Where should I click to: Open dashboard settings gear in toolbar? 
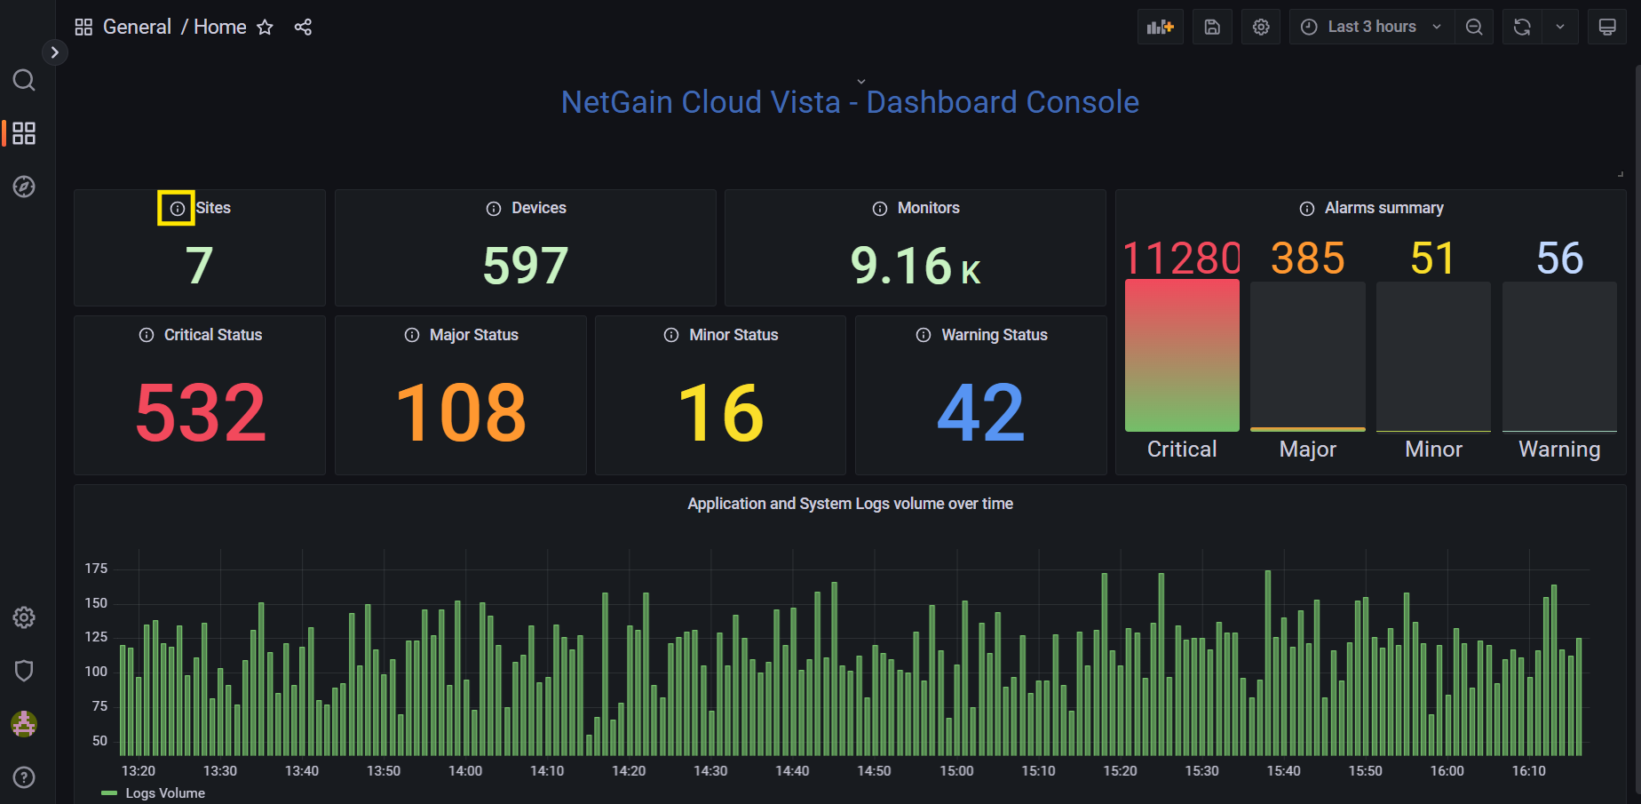pyautogui.click(x=1261, y=27)
